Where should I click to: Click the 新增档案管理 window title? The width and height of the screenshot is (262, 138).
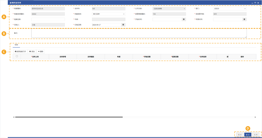pyautogui.click(x=15, y=3)
